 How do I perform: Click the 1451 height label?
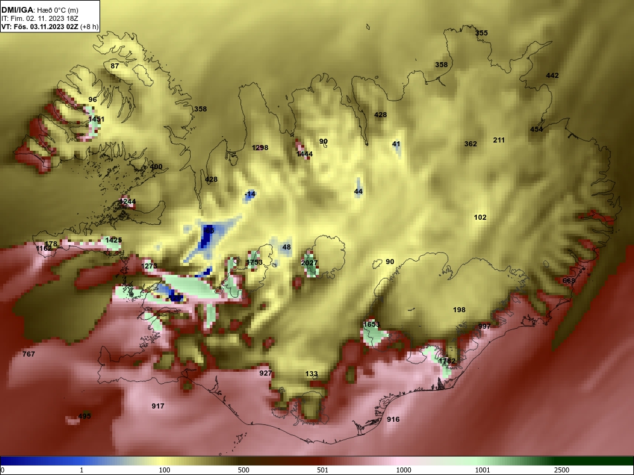(96, 119)
